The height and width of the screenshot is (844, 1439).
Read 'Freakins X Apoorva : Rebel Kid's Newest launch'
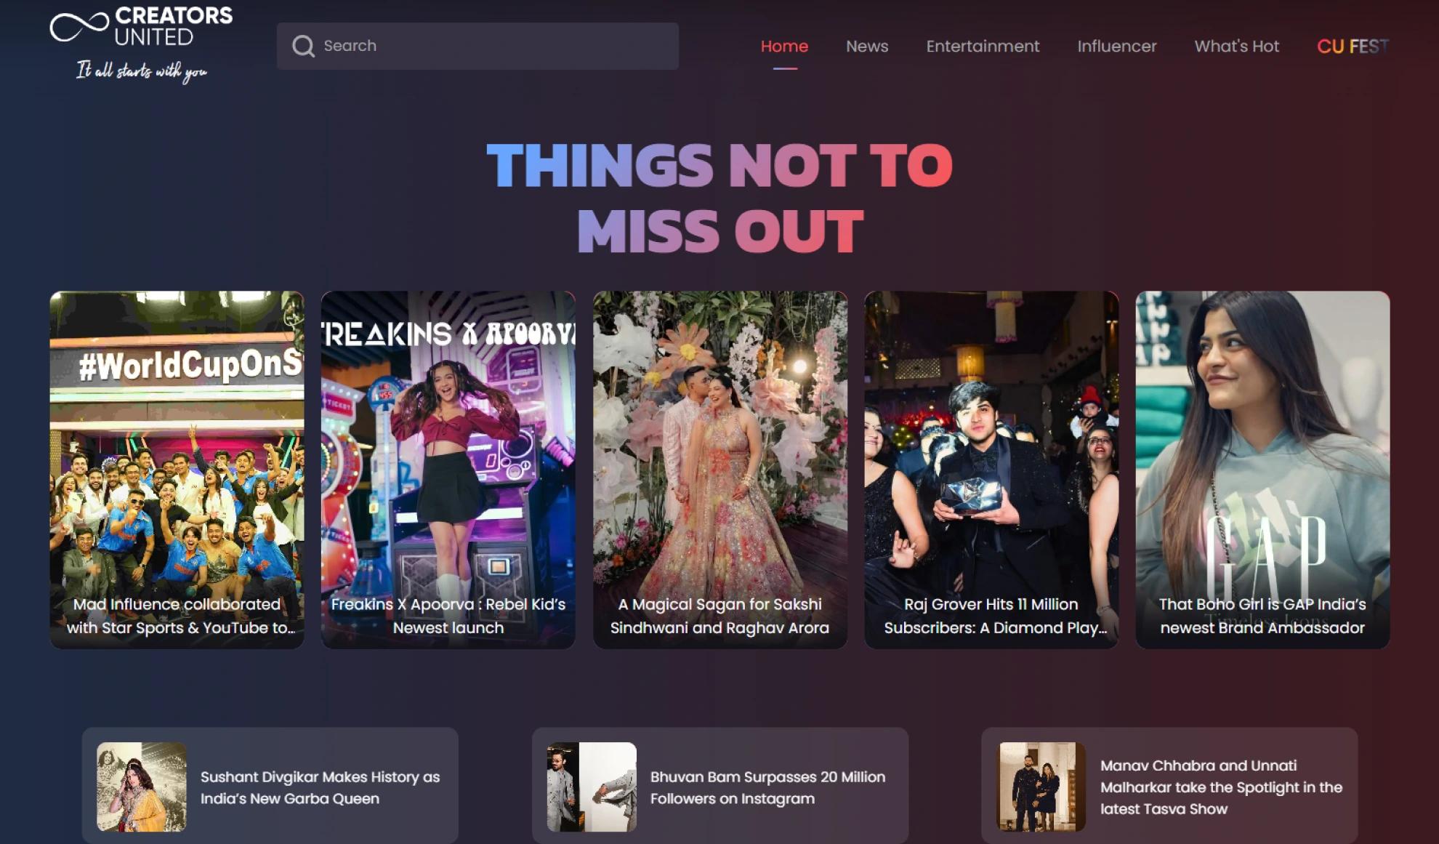[x=448, y=616]
